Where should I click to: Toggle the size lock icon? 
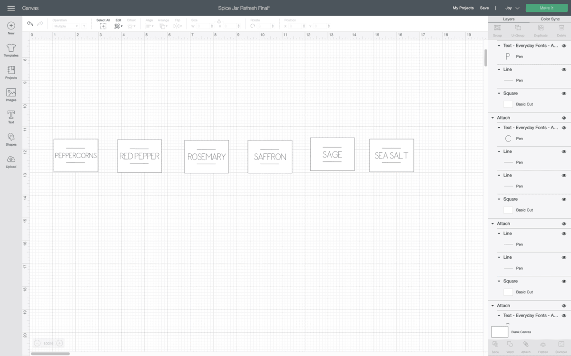(x=219, y=21)
